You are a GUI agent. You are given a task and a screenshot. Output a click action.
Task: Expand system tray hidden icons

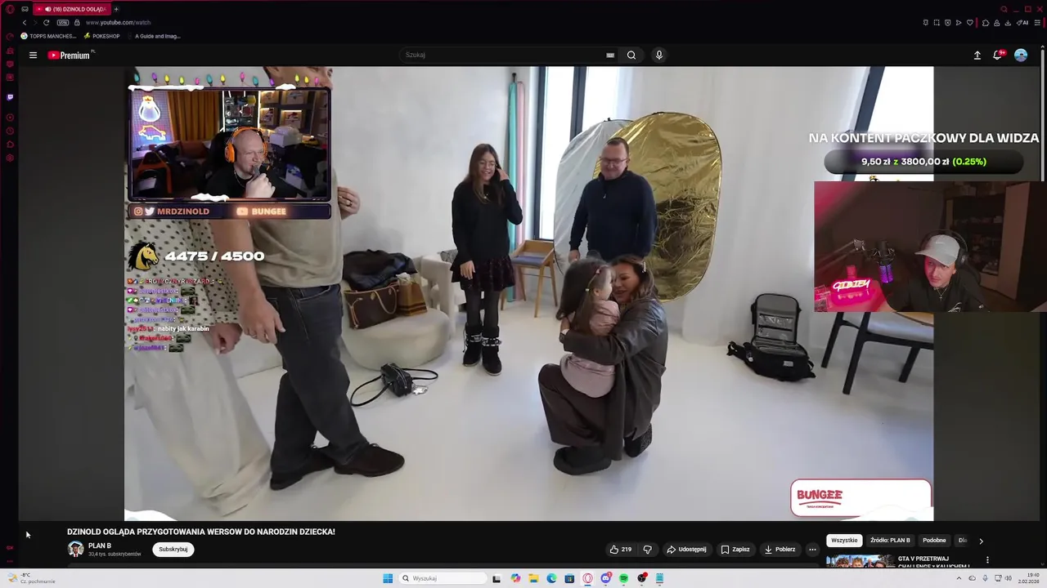[x=959, y=578]
